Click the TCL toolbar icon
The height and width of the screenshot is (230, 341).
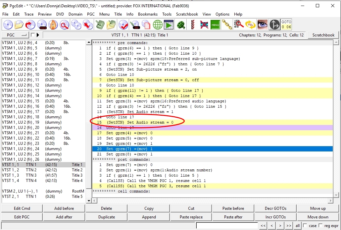point(250,25)
